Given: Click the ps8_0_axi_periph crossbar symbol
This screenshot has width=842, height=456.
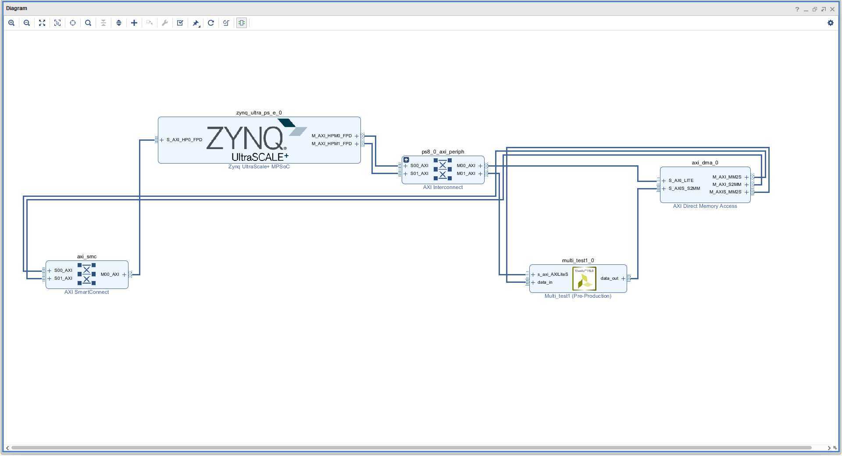Looking at the screenshot, I should coord(442,169).
